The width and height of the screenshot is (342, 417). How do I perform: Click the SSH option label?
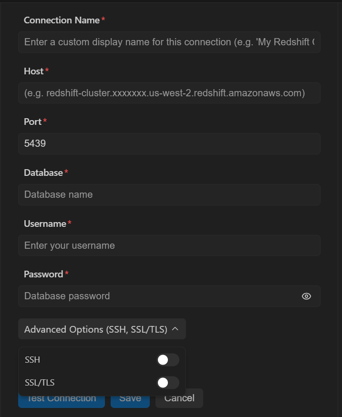pos(32,360)
